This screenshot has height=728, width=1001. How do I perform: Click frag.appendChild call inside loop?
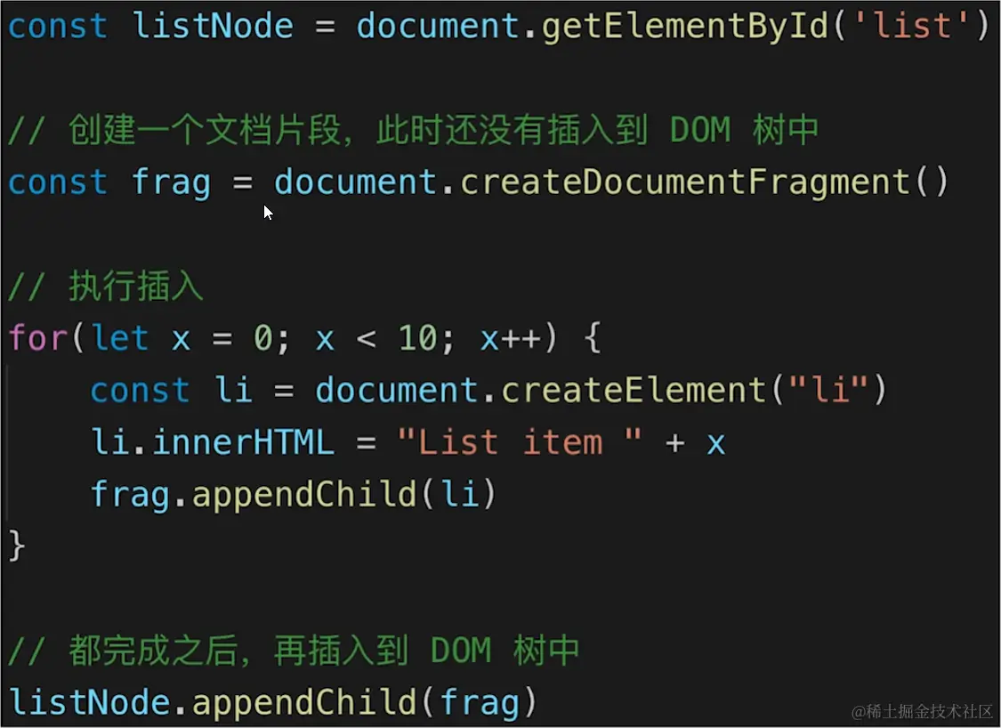pos(293,494)
